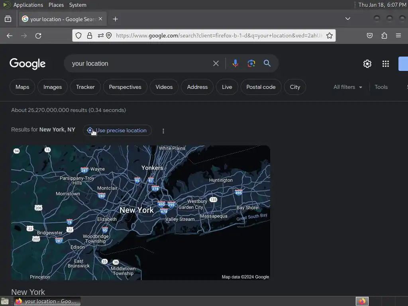The height and width of the screenshot is (306, 408).
Task: Filter results by Maps
Action: pyautogui.click(x=22, y=87)
